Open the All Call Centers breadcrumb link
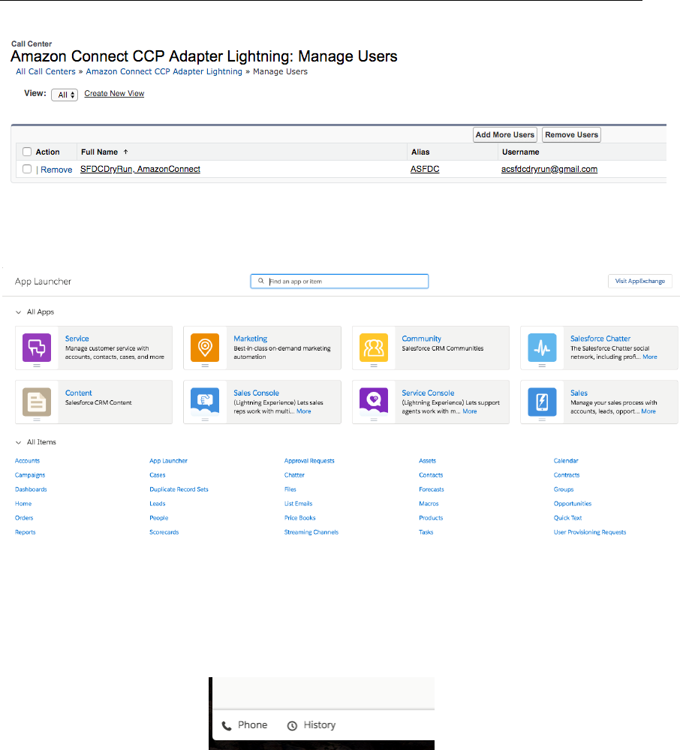The height and width of the screenshot is (750, 680). point(46,71)
